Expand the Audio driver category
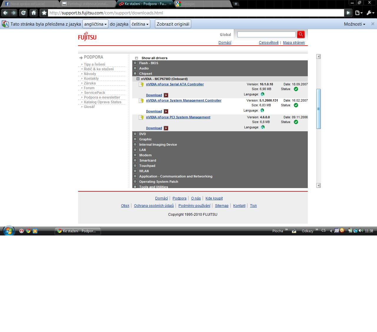377x332 pixels. point(135,68)
